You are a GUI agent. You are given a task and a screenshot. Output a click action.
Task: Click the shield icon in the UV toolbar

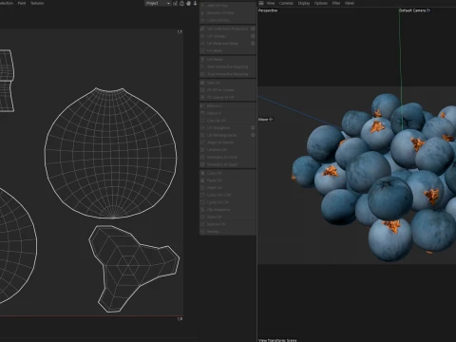(188, 3)
